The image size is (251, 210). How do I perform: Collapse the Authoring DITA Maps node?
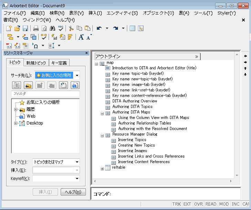102,113
